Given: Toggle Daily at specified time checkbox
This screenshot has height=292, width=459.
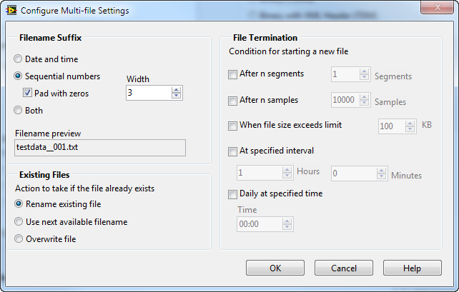Looking at the screenshot, I should [232, 193].
